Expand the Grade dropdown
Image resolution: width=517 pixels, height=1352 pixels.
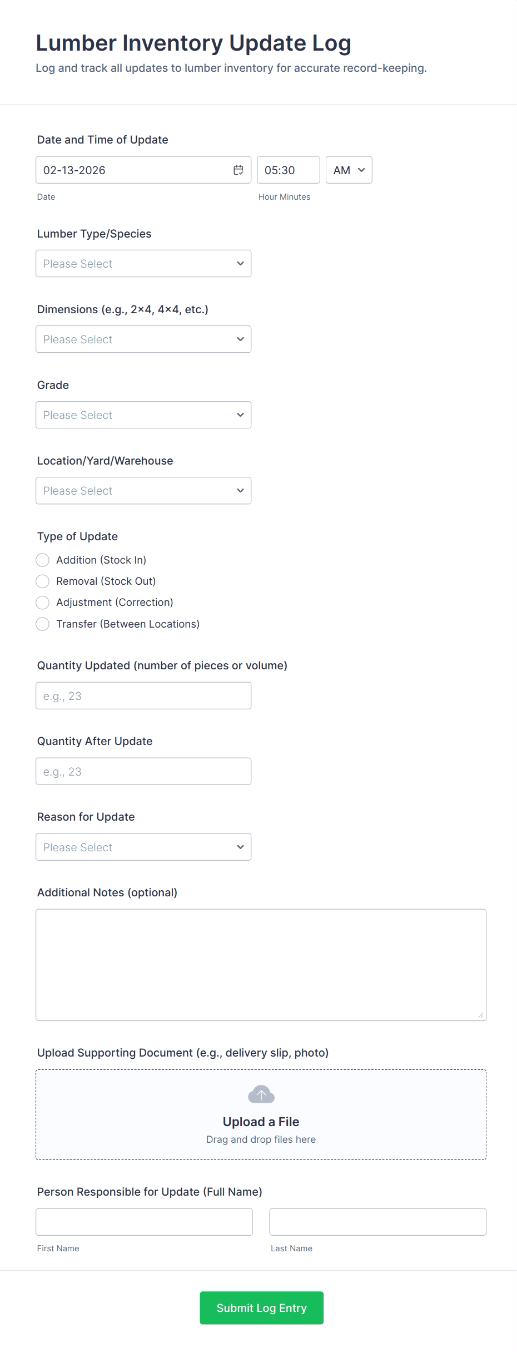(x=143, y=415)
